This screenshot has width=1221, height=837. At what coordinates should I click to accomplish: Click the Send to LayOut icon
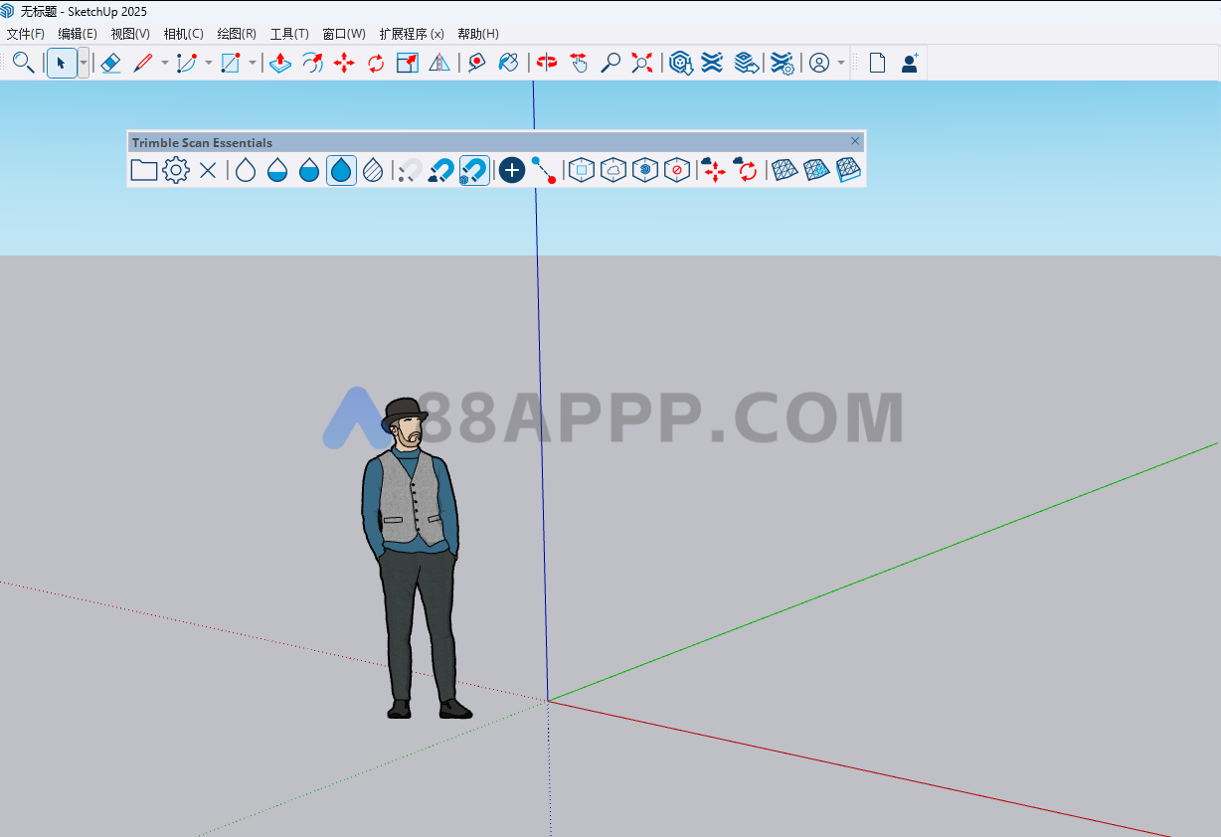pos(747,63)
